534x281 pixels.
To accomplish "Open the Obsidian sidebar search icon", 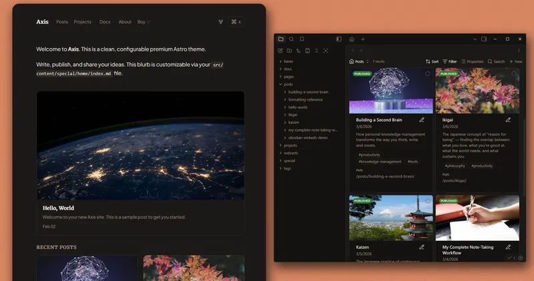I will pos(291,39).
